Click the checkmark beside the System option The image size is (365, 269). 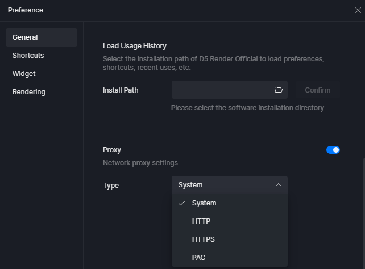(x=182, y=203)
